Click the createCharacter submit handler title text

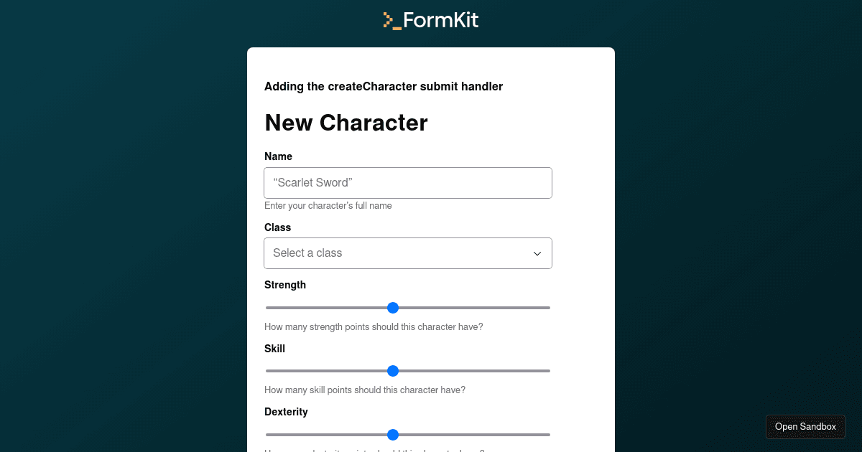[384, 86]
